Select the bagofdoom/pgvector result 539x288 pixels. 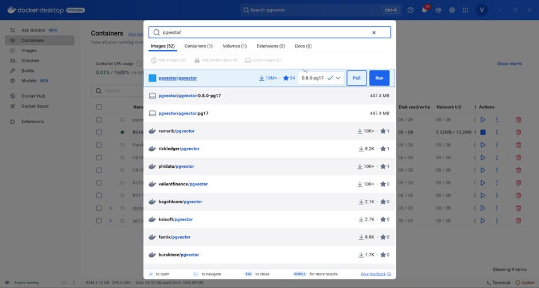pos(269,202)
